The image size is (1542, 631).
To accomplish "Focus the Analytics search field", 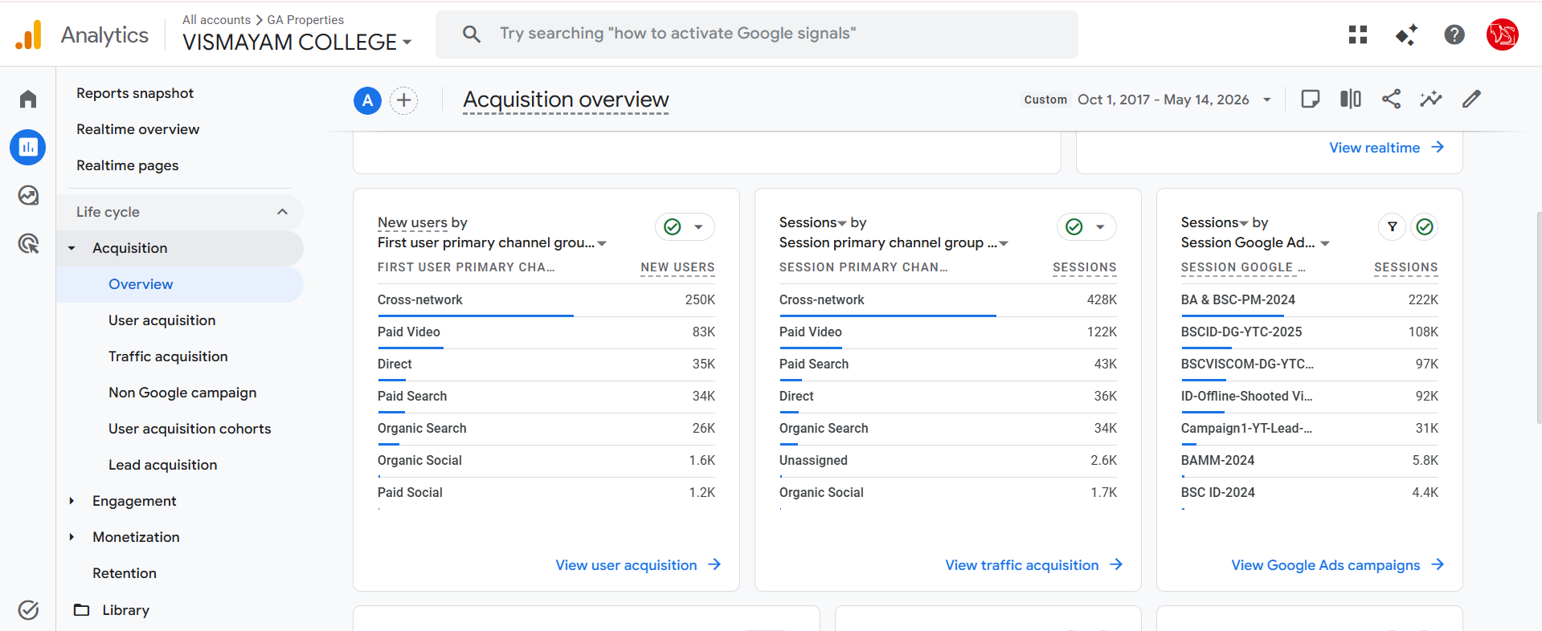I will (x=757, y=34).
